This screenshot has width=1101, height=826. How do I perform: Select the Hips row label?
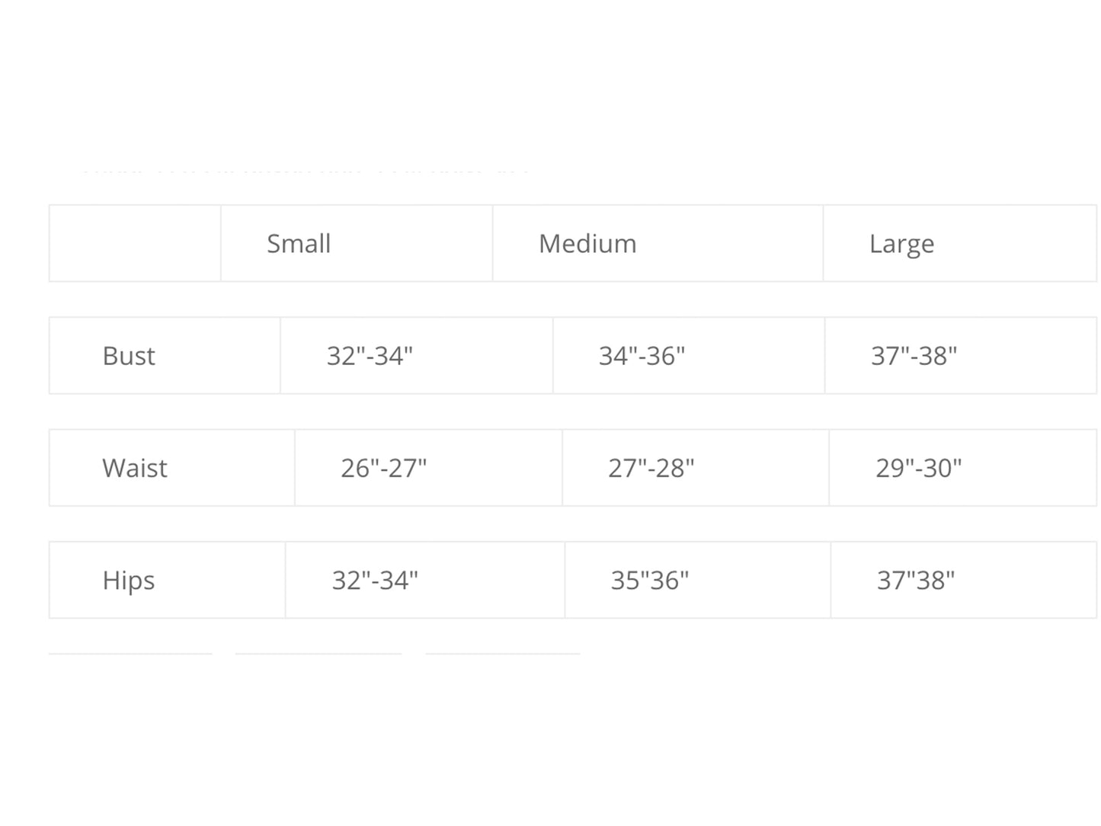[129, 580]
